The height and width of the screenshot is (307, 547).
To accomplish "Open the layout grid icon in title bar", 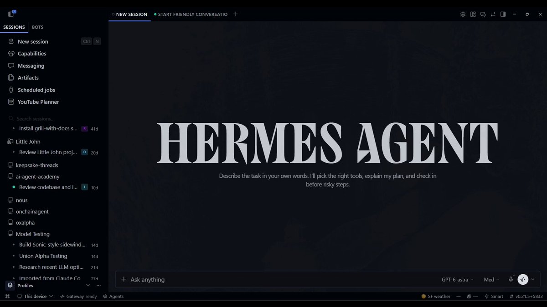I will point(473,14).
